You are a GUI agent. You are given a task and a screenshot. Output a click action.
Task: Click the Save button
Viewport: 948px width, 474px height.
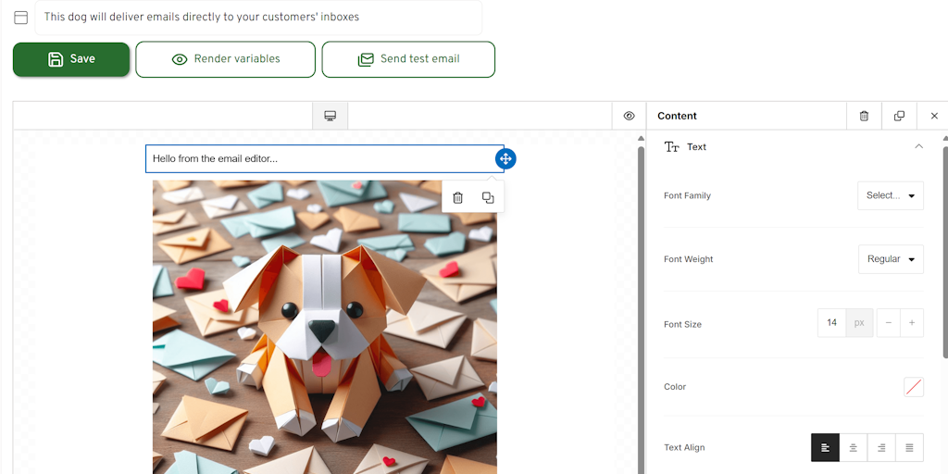click(x=71, y=59)
